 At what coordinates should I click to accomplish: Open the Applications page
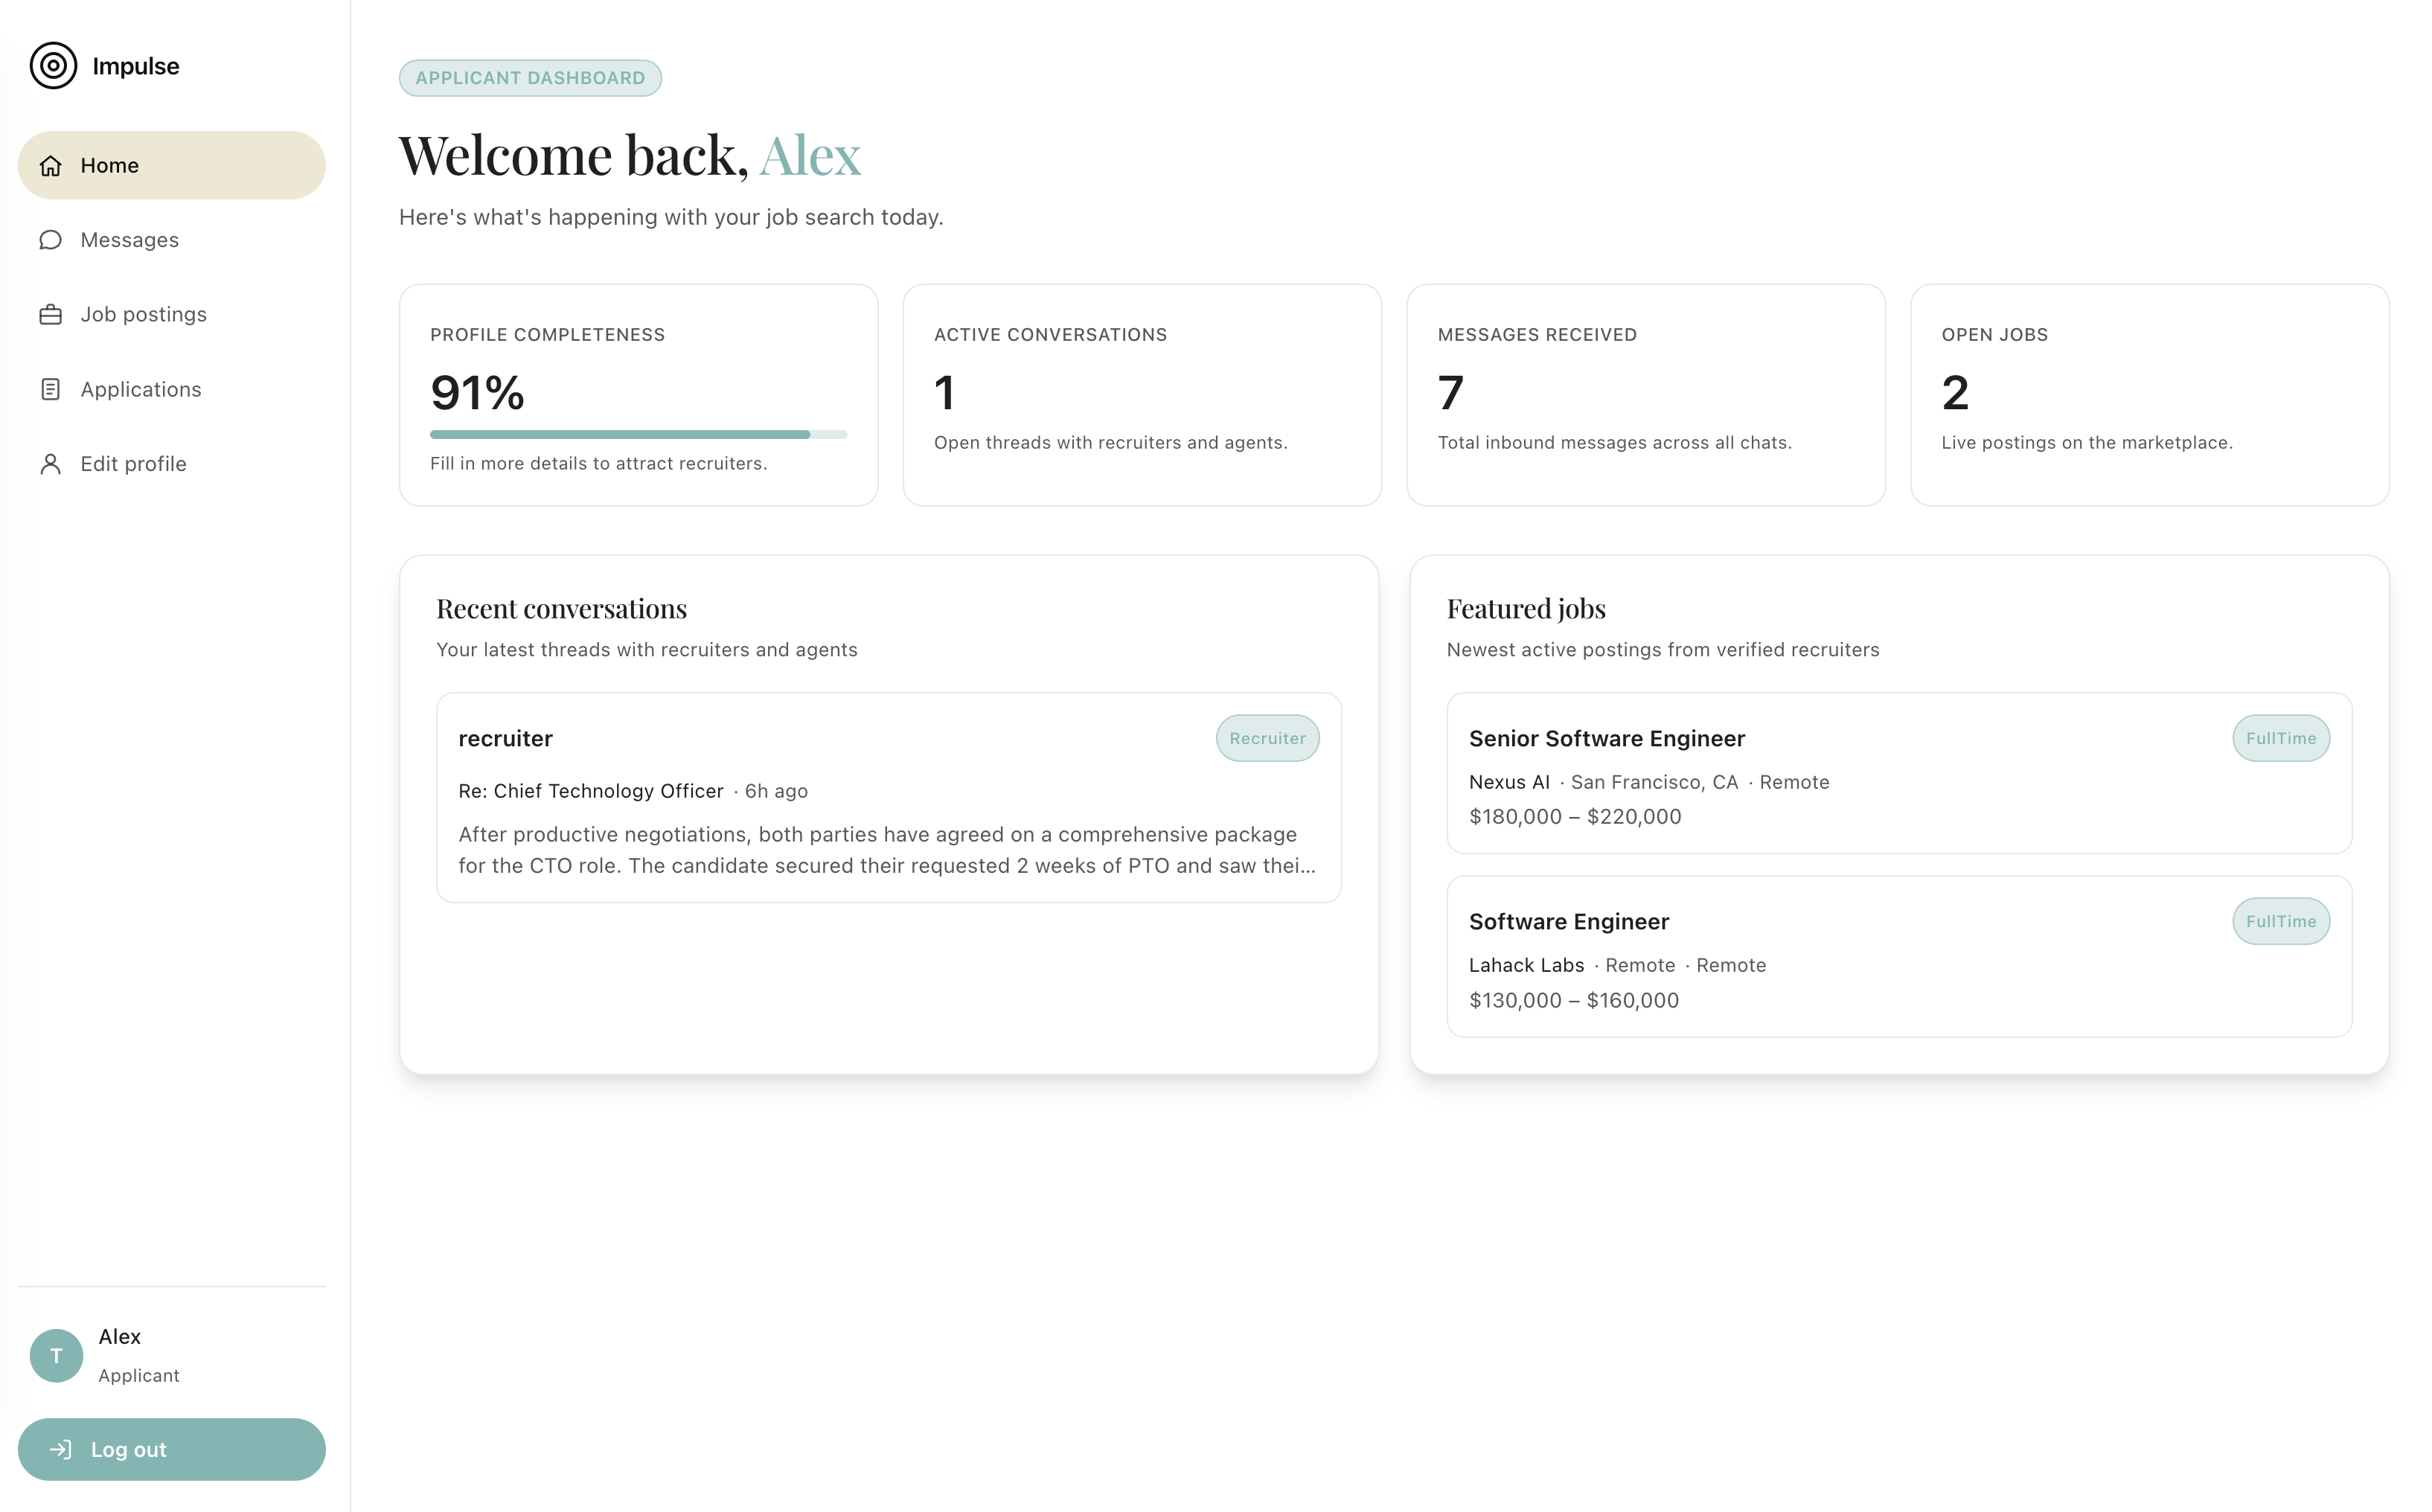141,389
